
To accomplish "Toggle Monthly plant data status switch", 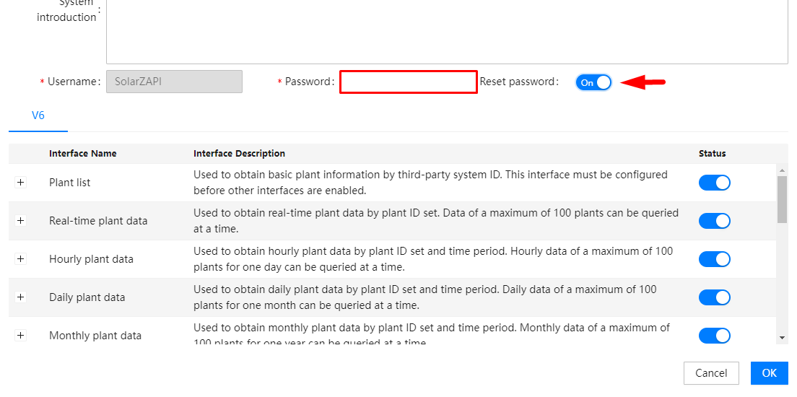I will 714,336.
